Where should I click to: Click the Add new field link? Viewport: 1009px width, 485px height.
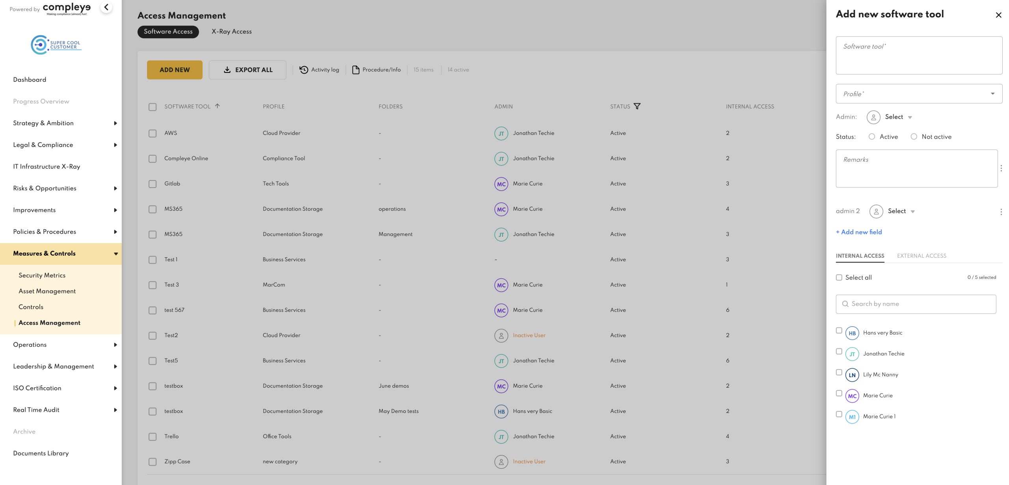tap(859, 232)
